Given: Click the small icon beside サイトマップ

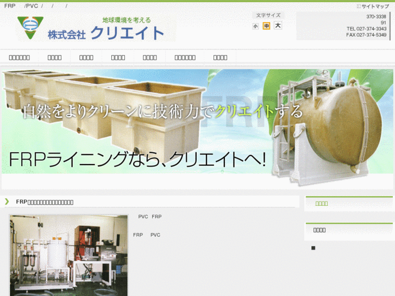Looking at the screenshot, I should coord(359,7).
